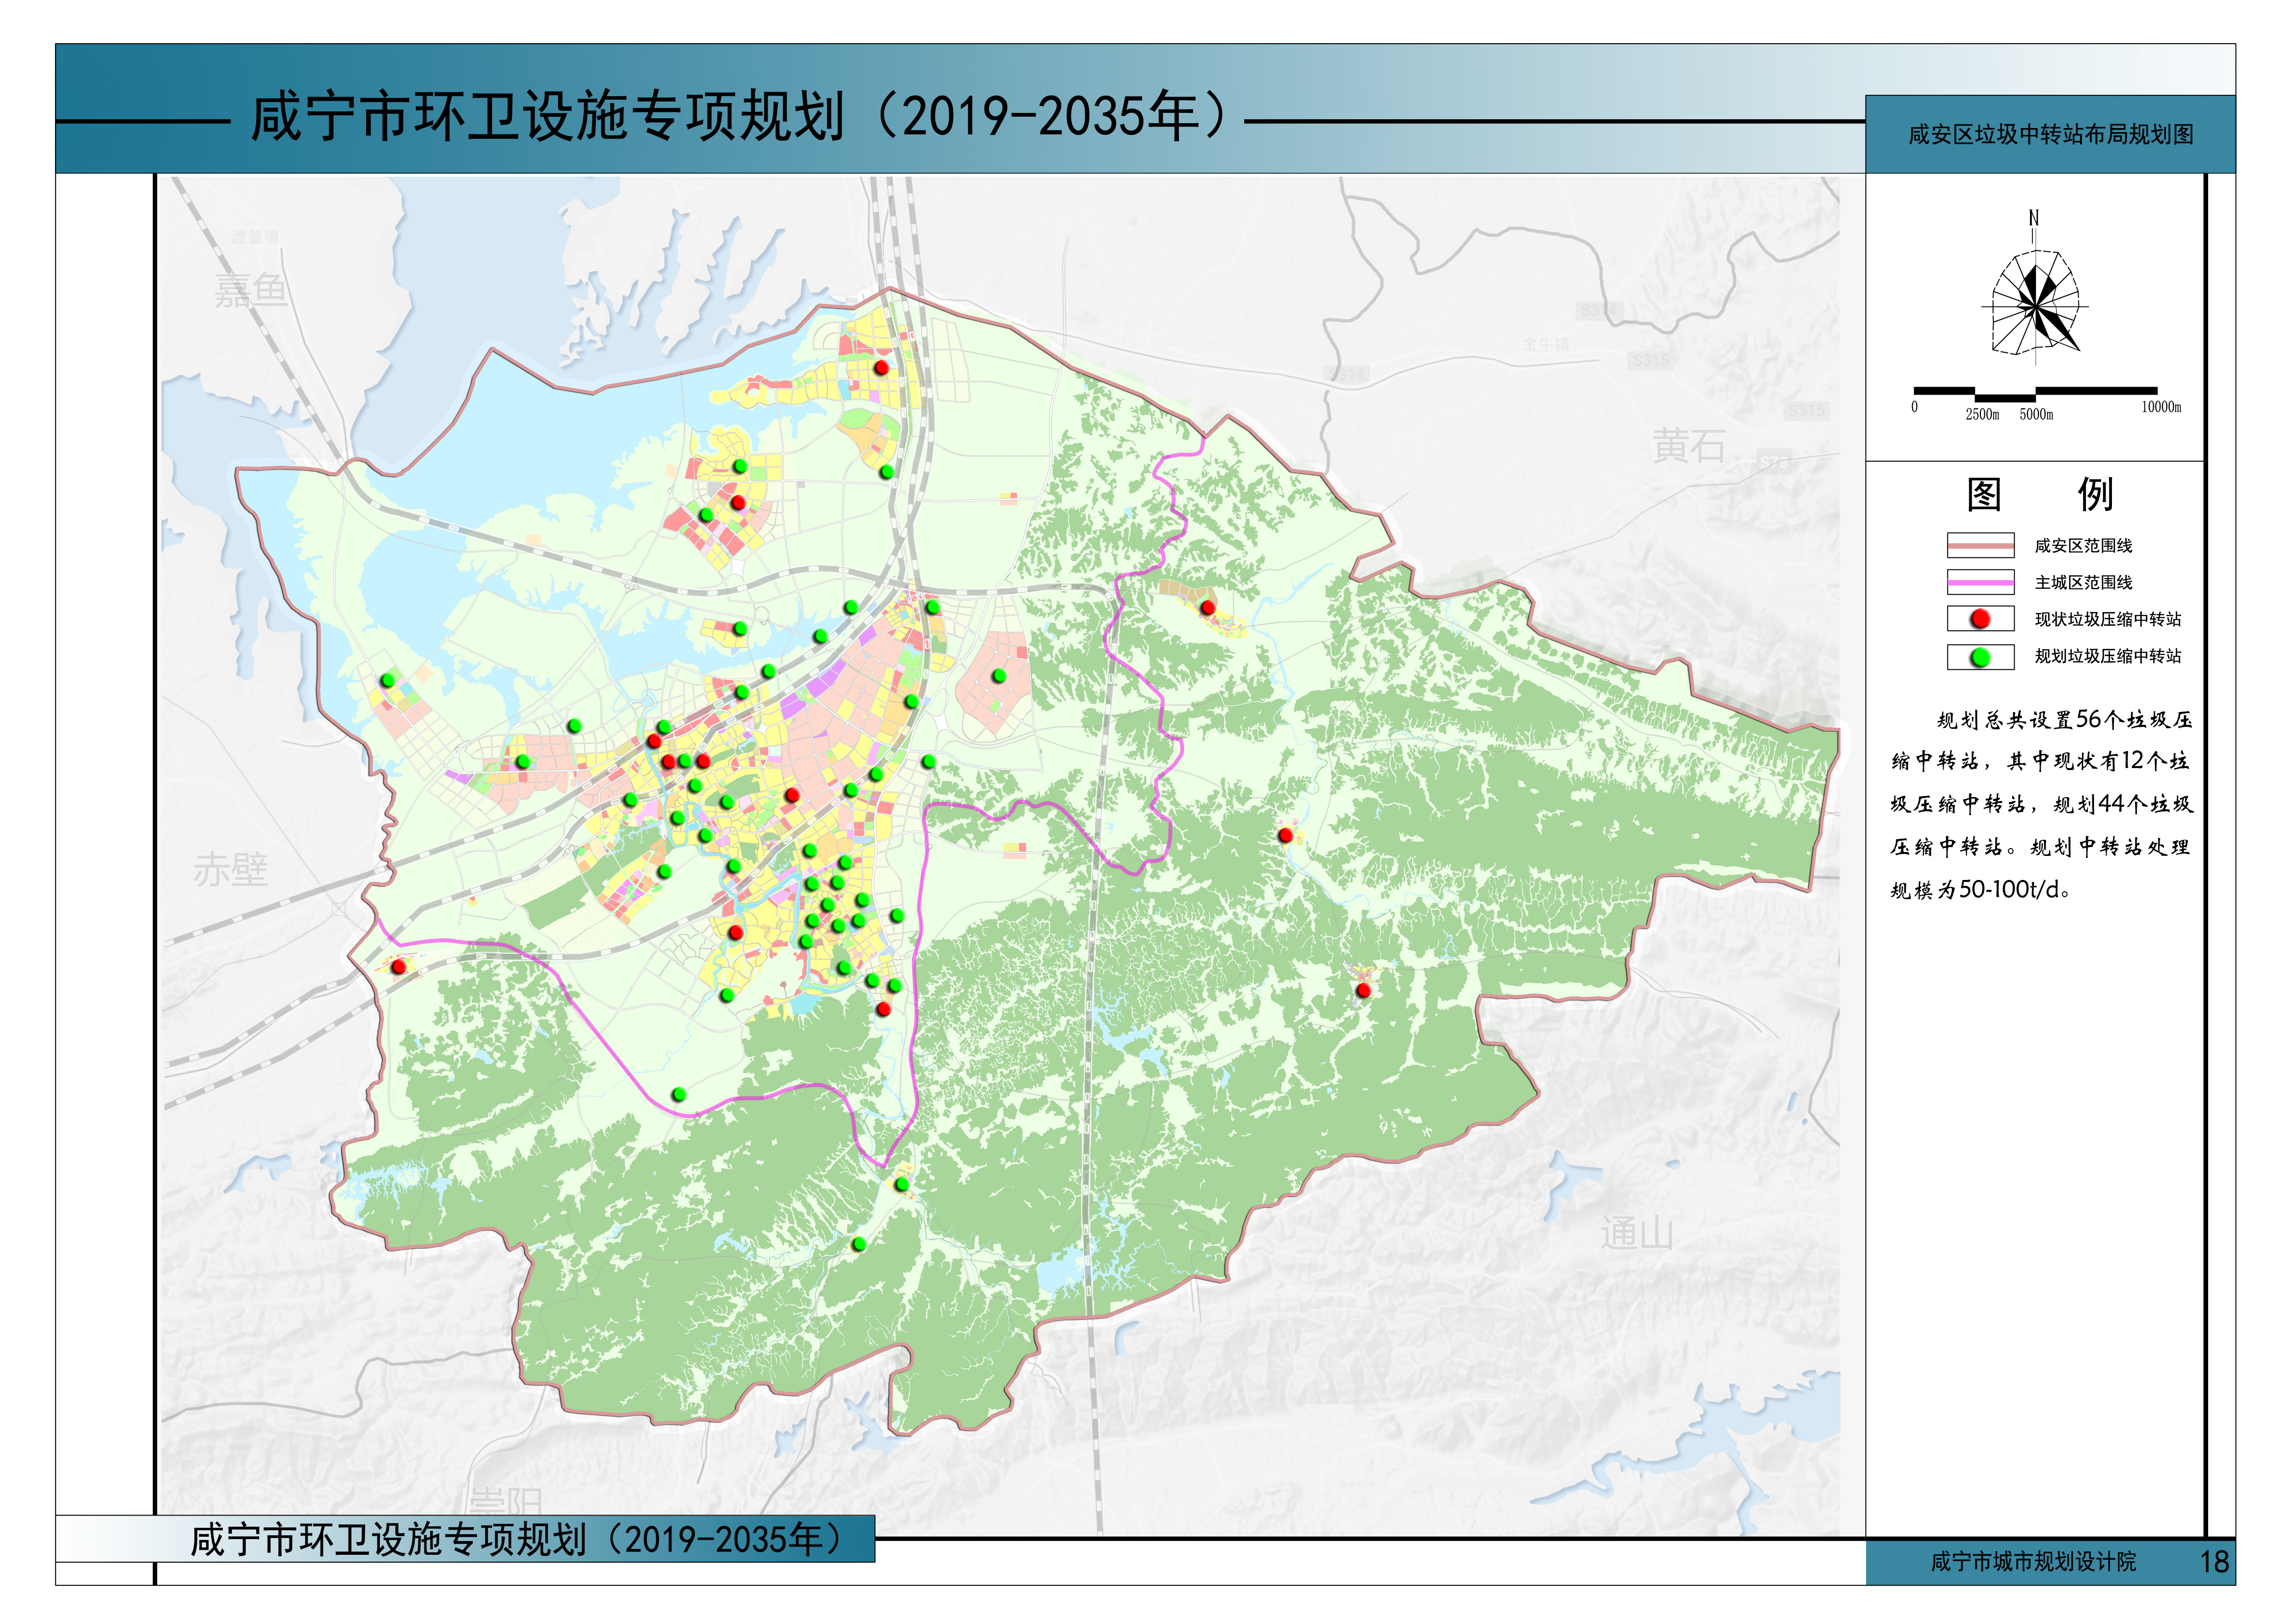Click the 主城区范围线 legend label
2296x1624 pixels.
point(2083,582)
